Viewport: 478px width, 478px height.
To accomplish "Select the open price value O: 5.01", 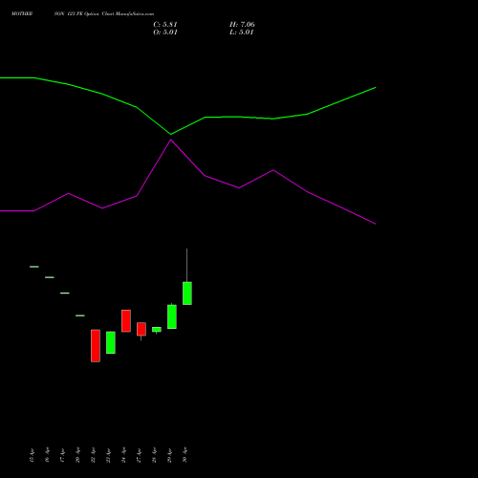I will (x=165, y=33).
